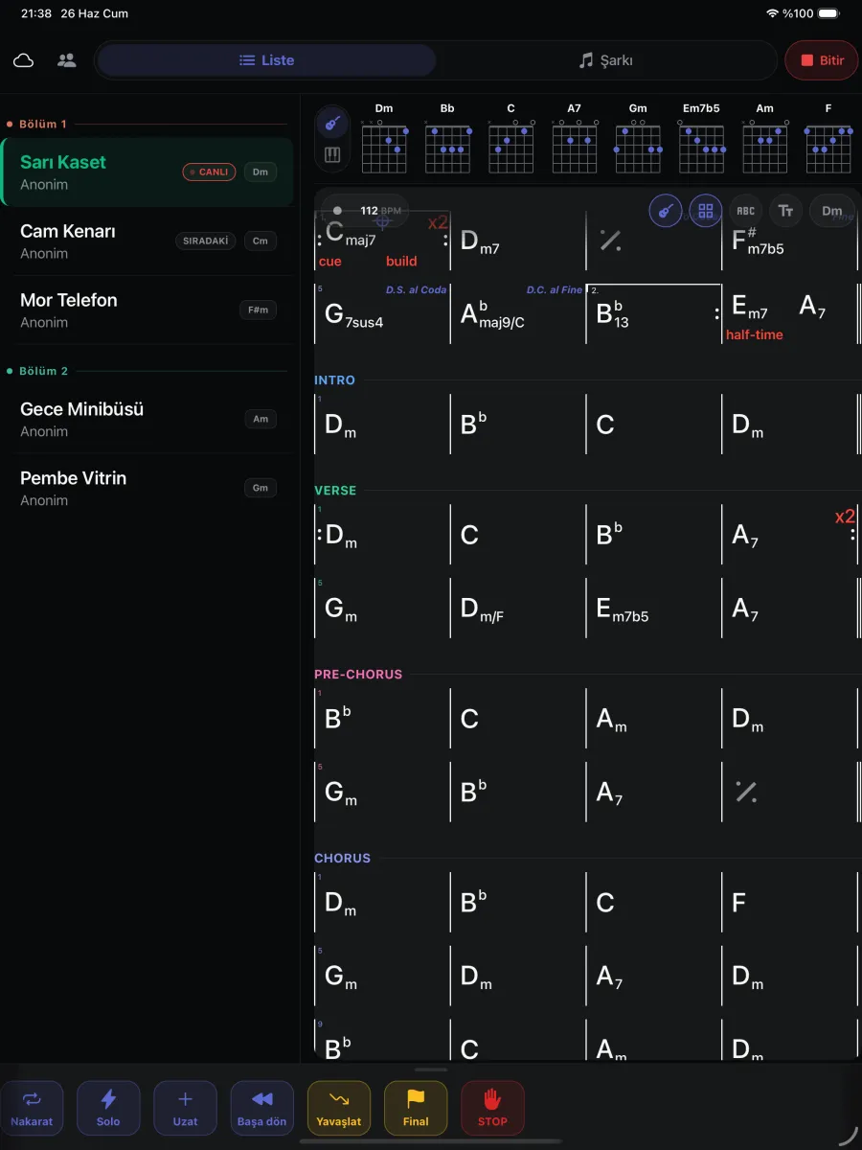Click the PRE-CHORUS section label
Screen dimensions: 862x1150
(358, 675)
